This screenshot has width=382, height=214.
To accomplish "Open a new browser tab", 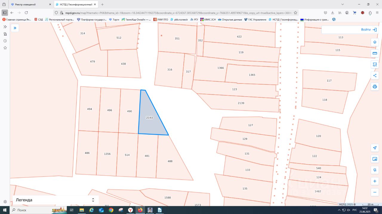I will 102,4.
